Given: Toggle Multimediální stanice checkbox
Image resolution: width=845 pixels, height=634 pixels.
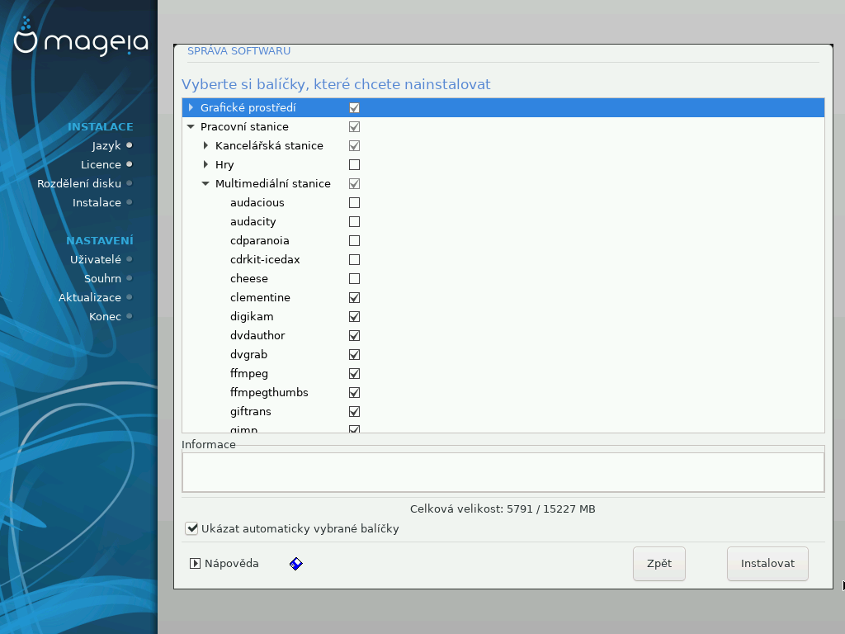Looking at the screenshot, I should [354, 184].
